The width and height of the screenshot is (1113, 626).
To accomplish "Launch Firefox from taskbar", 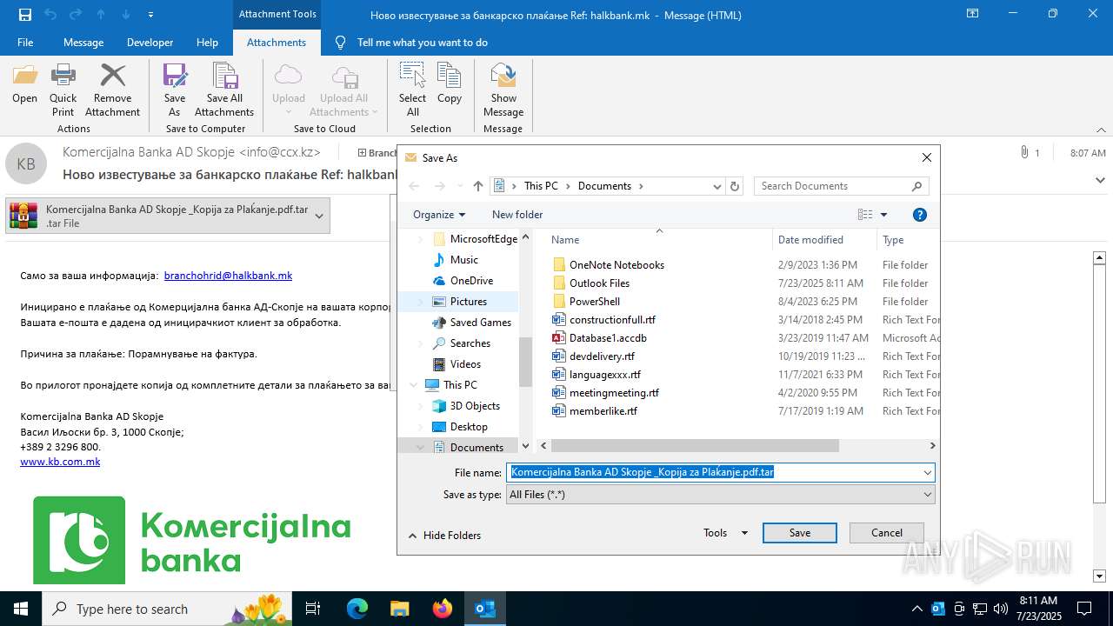I will (443, 609).
